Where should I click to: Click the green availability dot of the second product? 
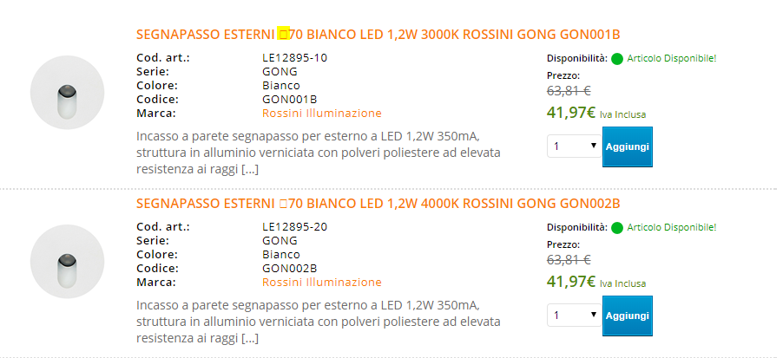click(617, 228)
